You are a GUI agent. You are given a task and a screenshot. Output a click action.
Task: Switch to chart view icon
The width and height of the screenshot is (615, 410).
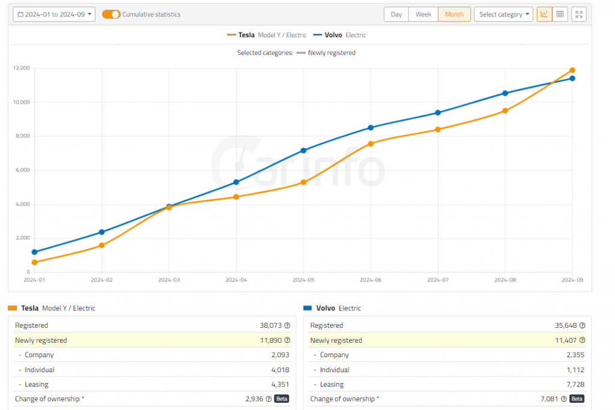pos(544,14)
